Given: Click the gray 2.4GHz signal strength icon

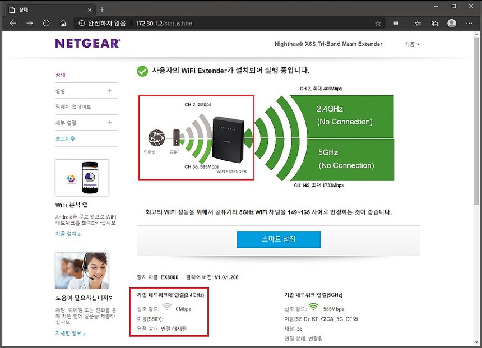Looking at the screenshot, I should point(167,307).
